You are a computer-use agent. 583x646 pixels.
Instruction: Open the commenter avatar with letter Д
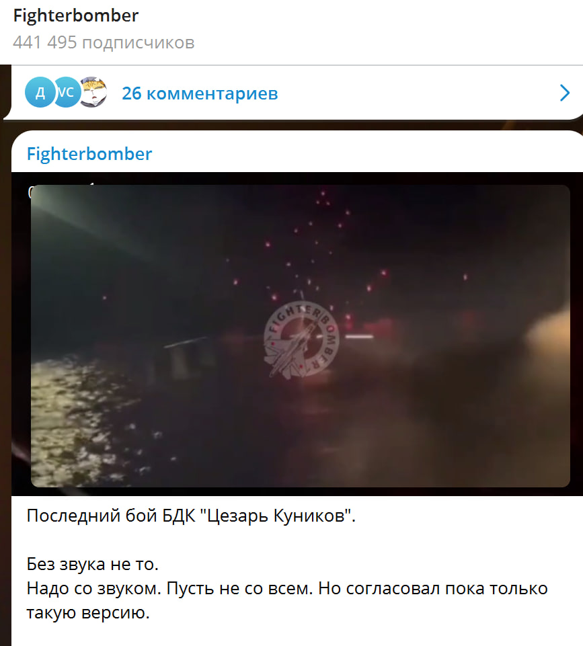coord(40,92)
